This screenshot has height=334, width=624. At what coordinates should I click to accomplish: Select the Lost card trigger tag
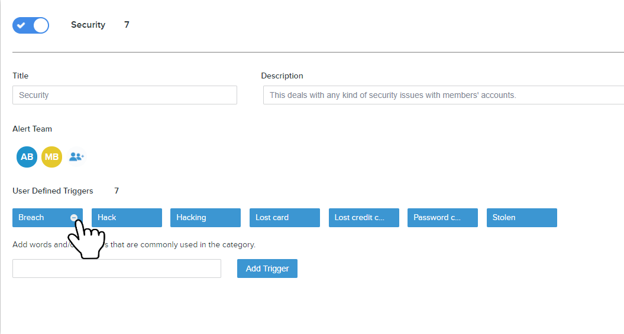284,218
